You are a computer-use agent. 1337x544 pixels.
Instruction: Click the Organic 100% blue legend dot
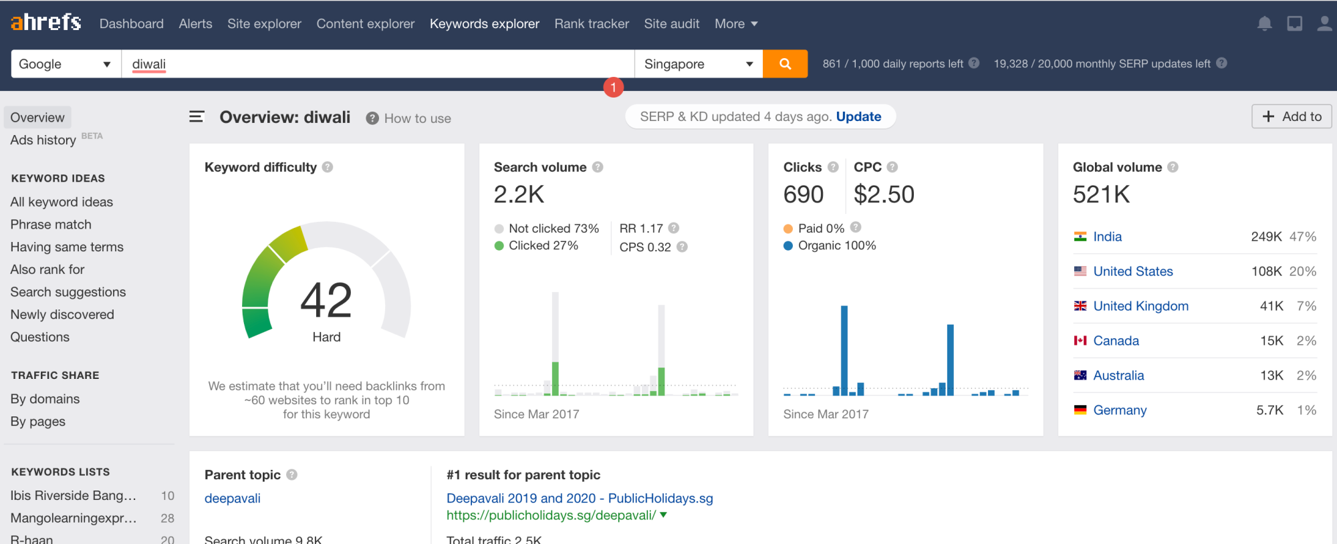[788, 245]
